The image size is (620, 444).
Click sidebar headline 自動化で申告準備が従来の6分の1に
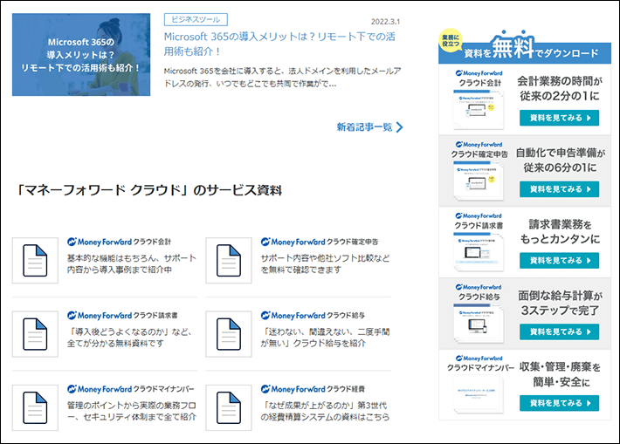pos(560,160)
